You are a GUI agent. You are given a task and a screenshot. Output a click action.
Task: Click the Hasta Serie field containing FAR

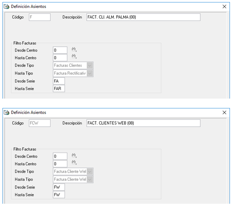59,89
